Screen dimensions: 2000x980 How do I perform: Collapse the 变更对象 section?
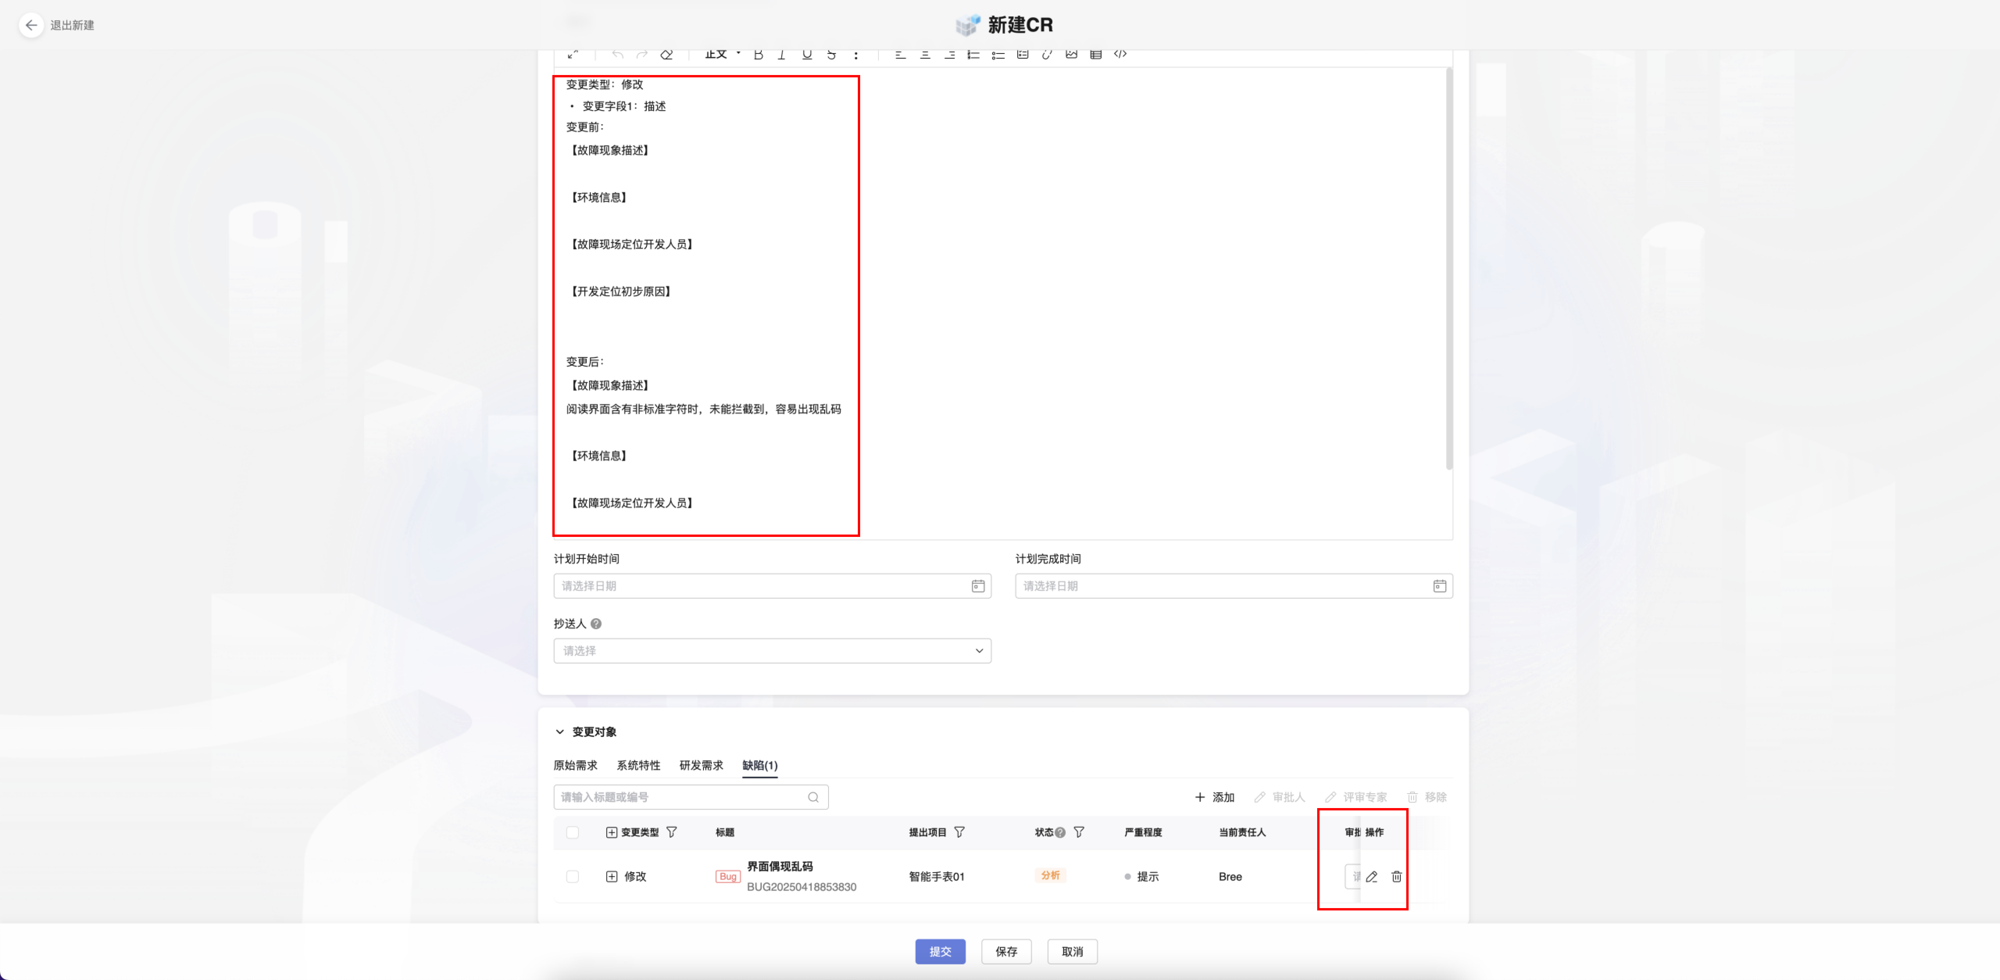tap(559, 732)
